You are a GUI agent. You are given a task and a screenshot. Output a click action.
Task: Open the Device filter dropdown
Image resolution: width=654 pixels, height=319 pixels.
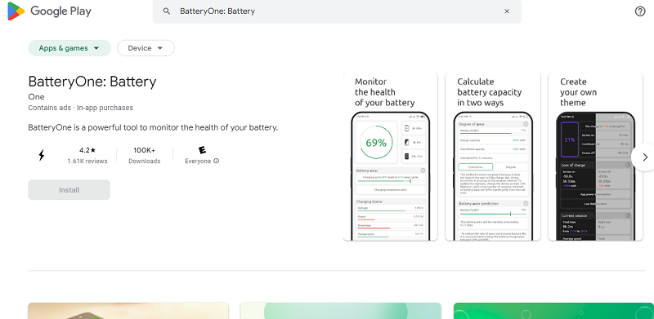coord(146,48)
